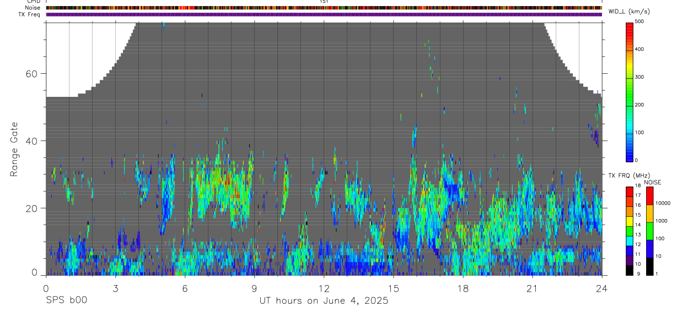Click the 'SPS b00' radar beam label
This screenshot has width=677, height=312.
pyautogui.click(x=66, y=300)
